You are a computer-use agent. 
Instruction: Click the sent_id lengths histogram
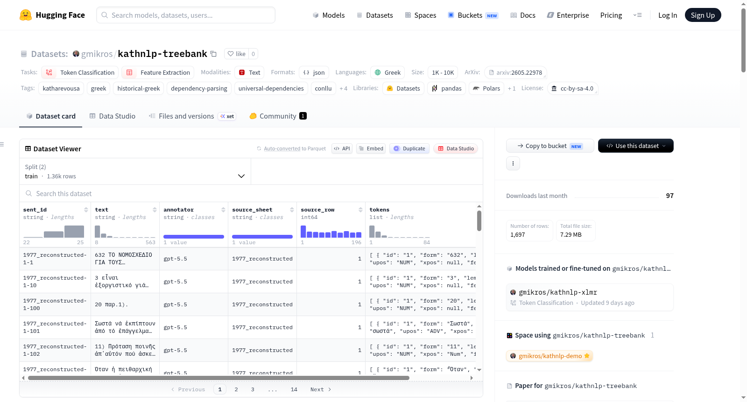point(54,232)
